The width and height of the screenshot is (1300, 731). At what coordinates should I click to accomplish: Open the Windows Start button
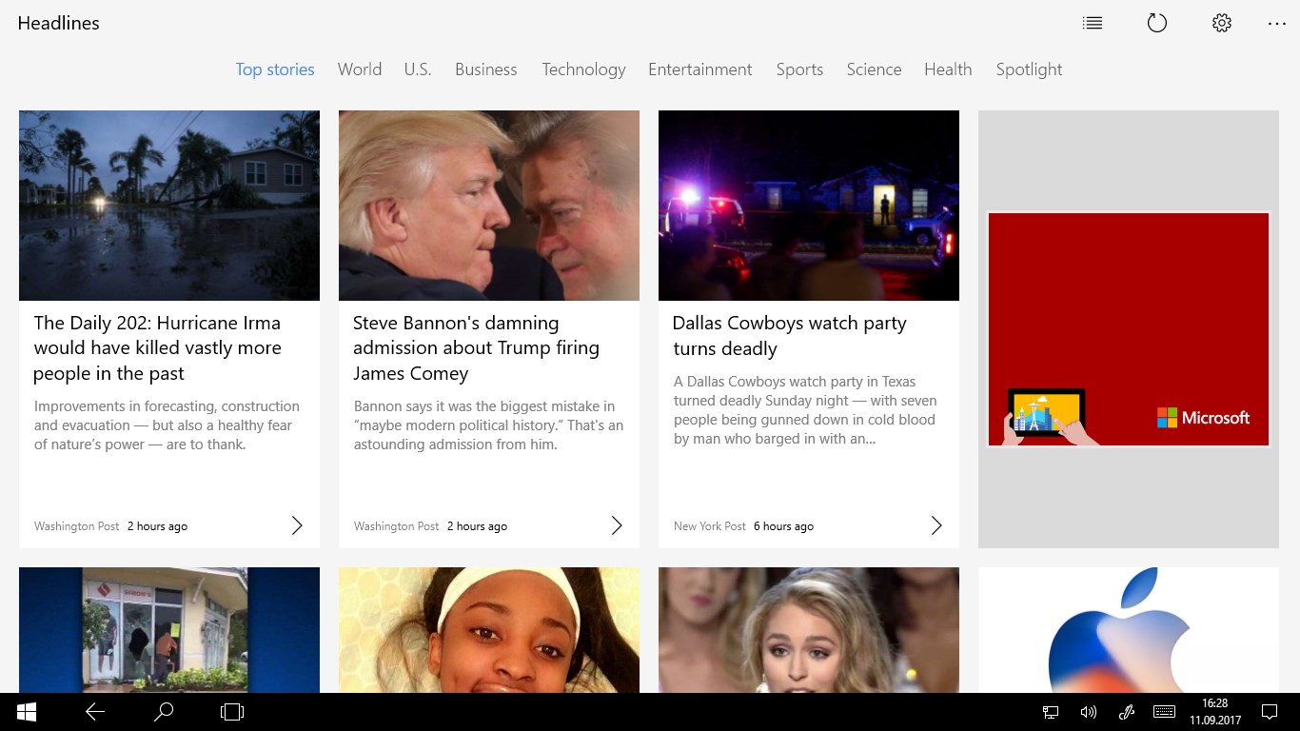[x=27, y=711]
